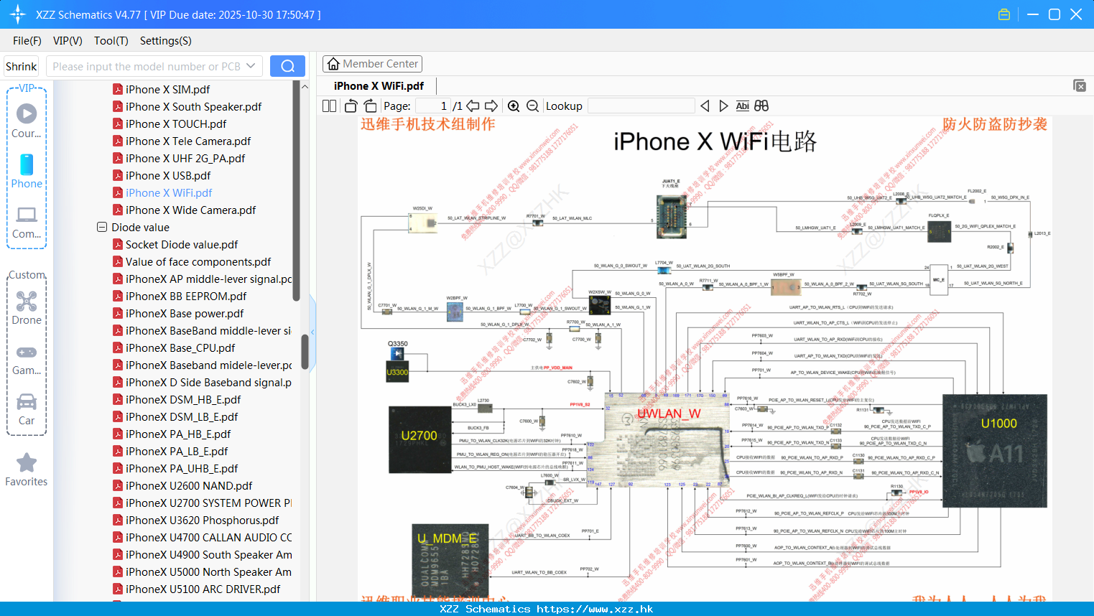
Task: Open the model number dropdown arrow
Action: pyautogui.click(x=251, y=66)
